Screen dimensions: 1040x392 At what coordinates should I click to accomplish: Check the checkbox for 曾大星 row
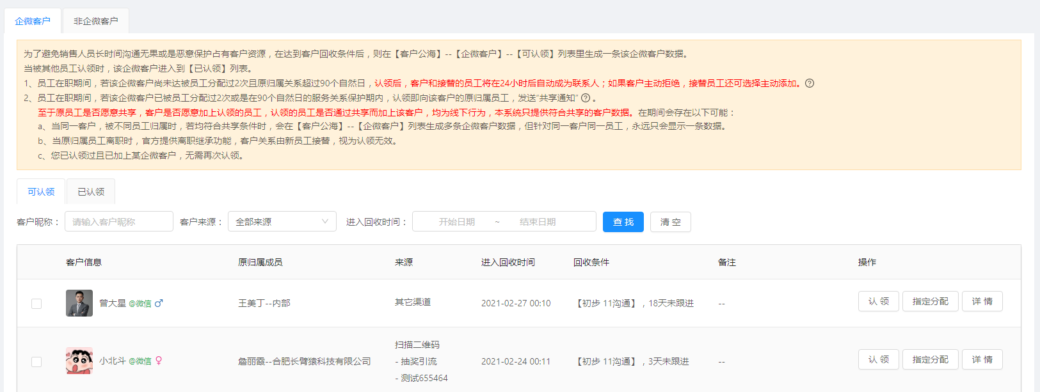36,304
